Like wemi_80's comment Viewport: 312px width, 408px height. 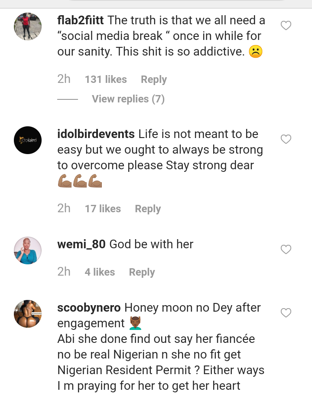286,250
